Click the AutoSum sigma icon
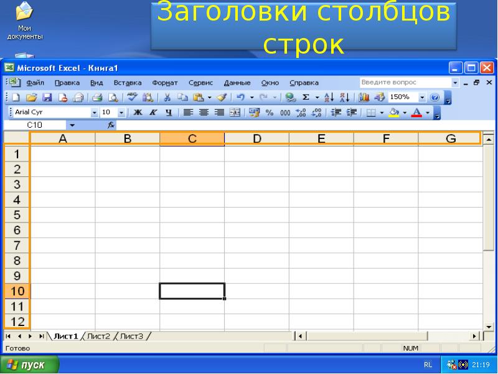 [306, 97]
